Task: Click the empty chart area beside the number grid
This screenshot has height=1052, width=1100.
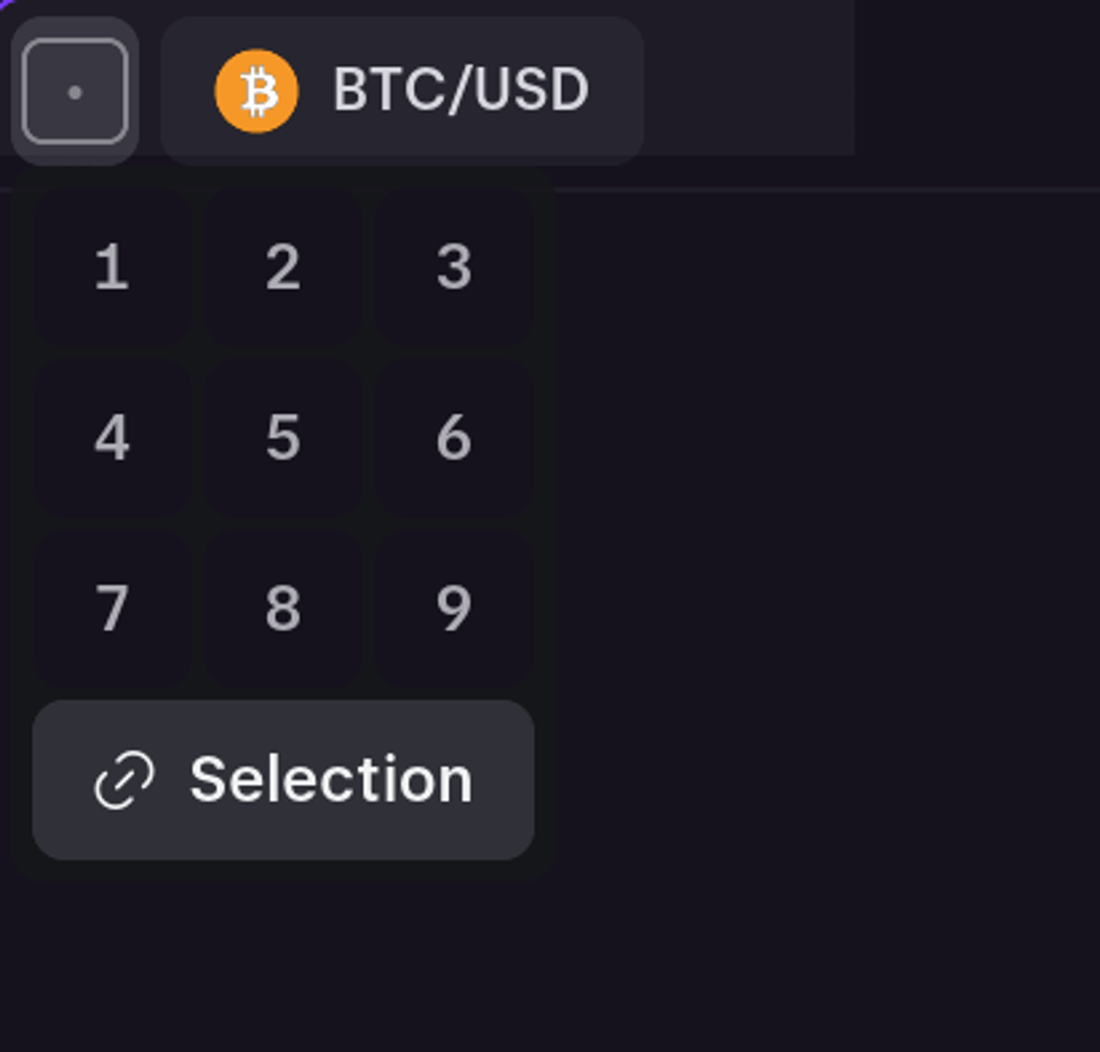Action: pos(824,501)
